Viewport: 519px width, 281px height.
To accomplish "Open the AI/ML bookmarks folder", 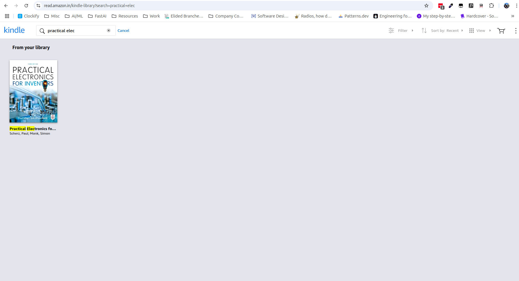I will pos(74,16).
